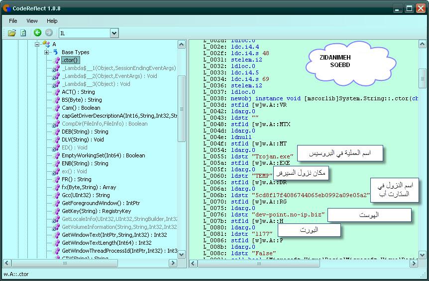Click the method icon beside Cam()
The width and height of the screenshot is (429, 281).
(56, 108)
